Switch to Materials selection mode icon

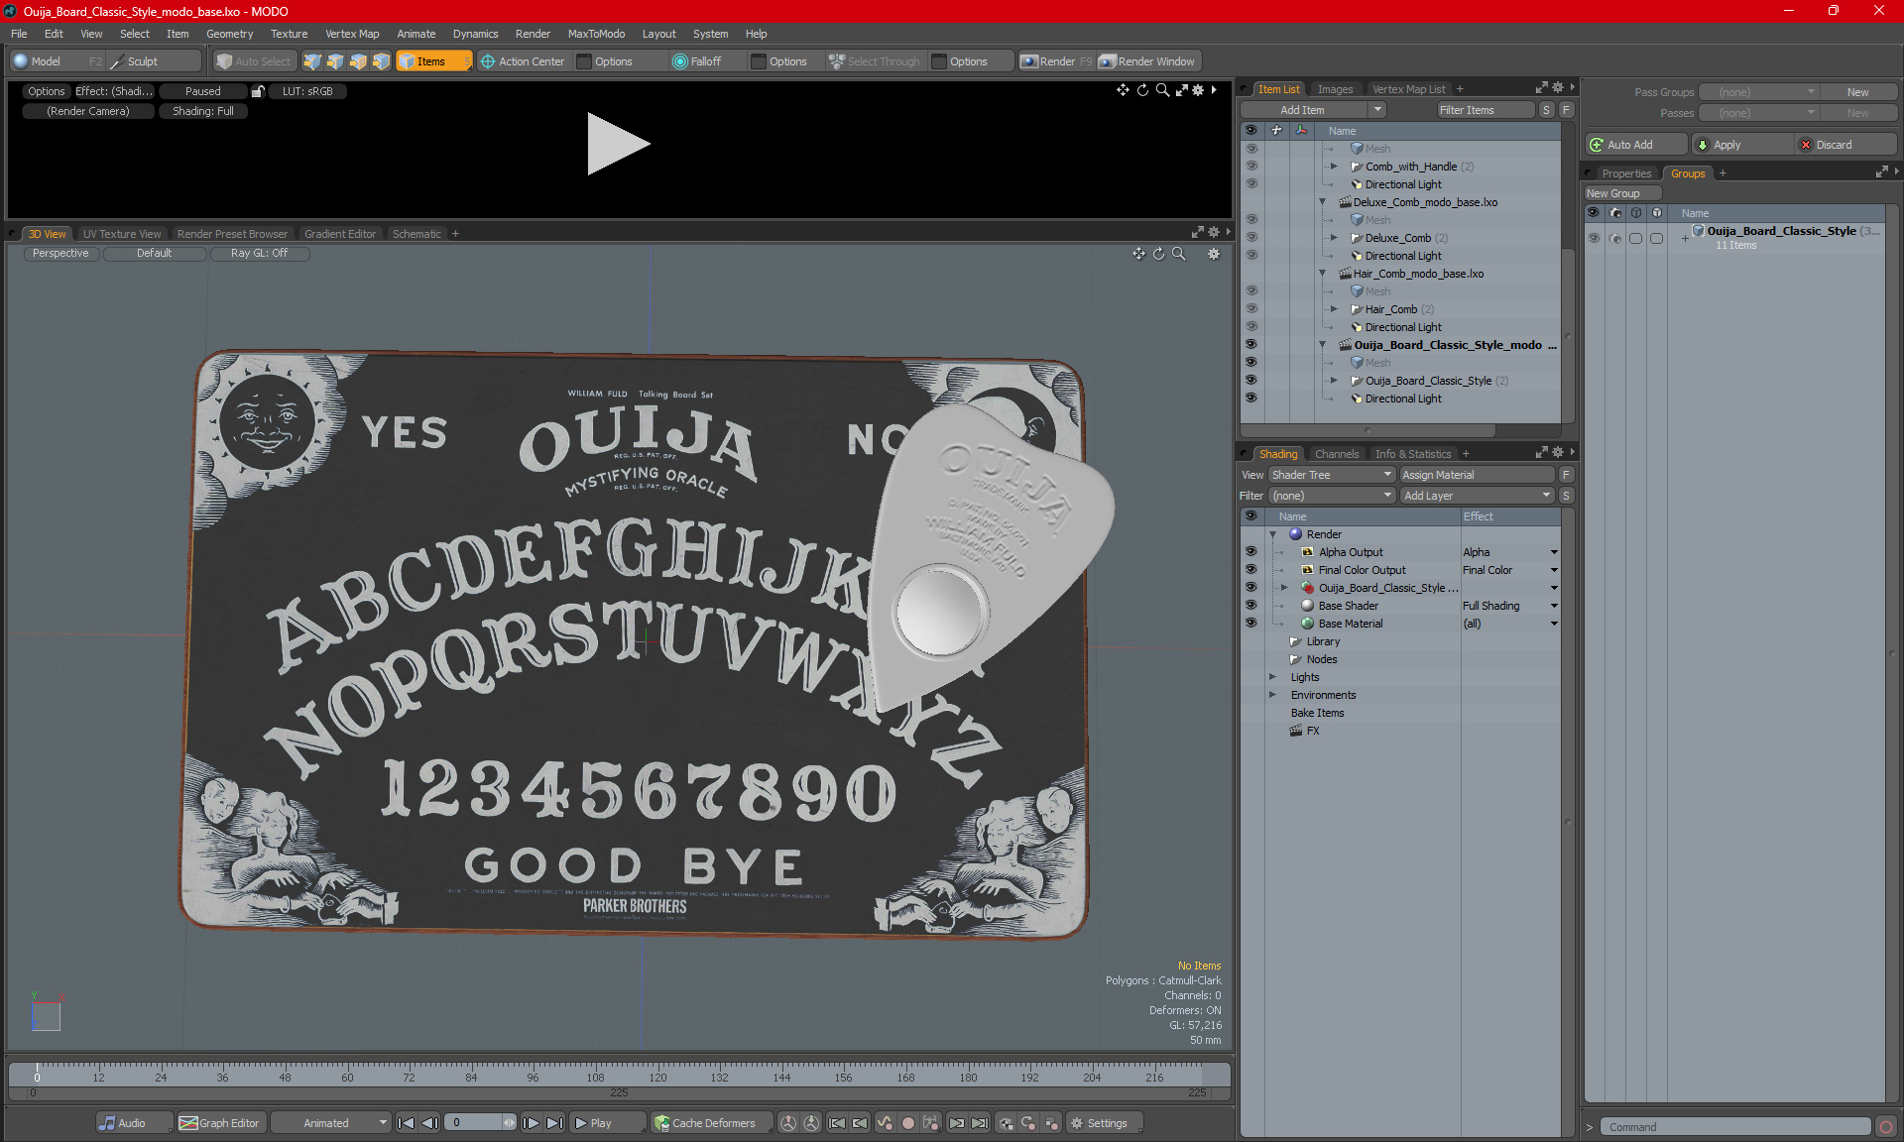381,61
